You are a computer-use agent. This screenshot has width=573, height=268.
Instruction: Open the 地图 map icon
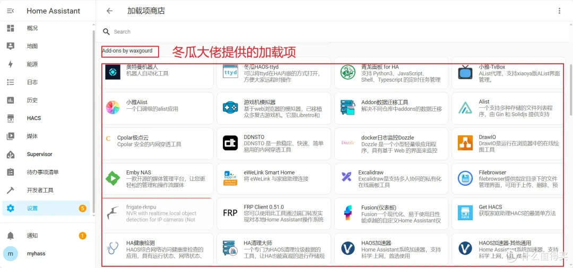(11, 46)
